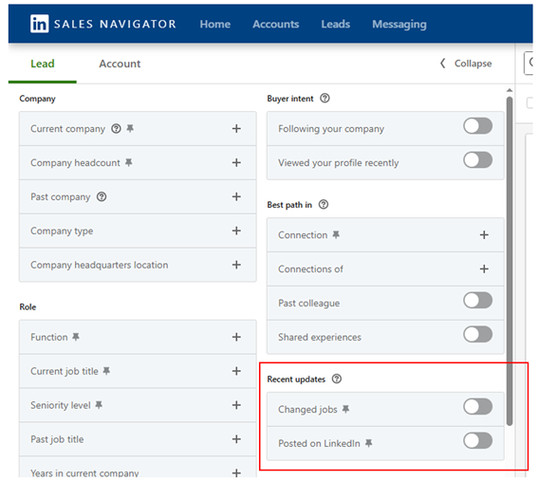Expand the Connections of filter plus

click(x=484, y=268)
